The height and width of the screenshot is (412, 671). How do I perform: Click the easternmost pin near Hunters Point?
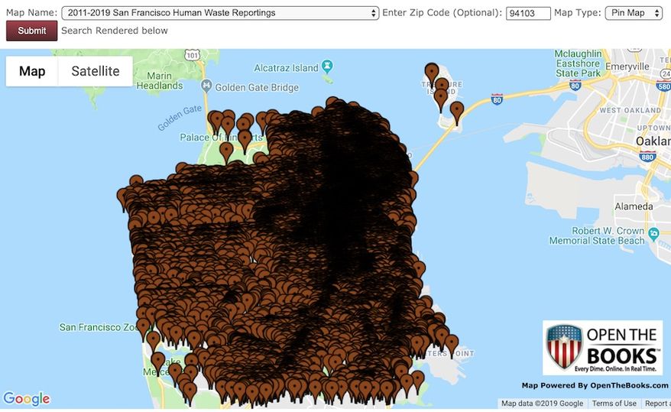coord(452,342)
